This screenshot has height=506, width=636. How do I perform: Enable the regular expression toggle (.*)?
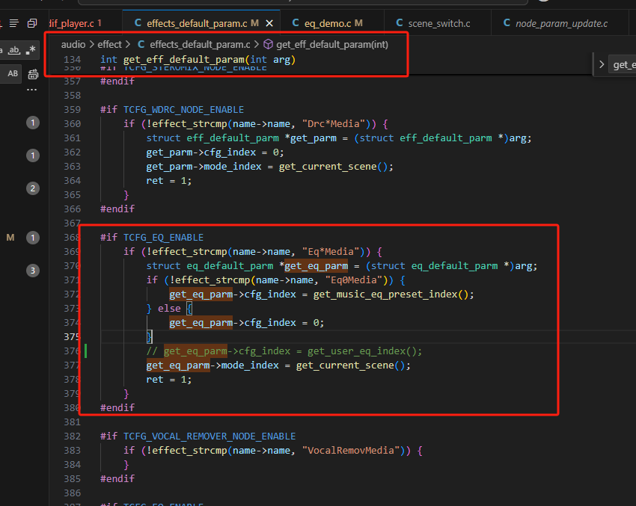[x=31, y=50]
